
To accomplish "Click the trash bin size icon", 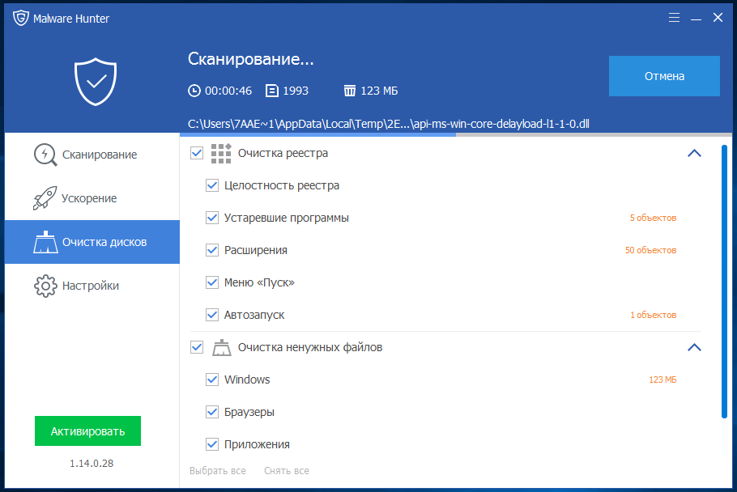I will pos(350,91).
